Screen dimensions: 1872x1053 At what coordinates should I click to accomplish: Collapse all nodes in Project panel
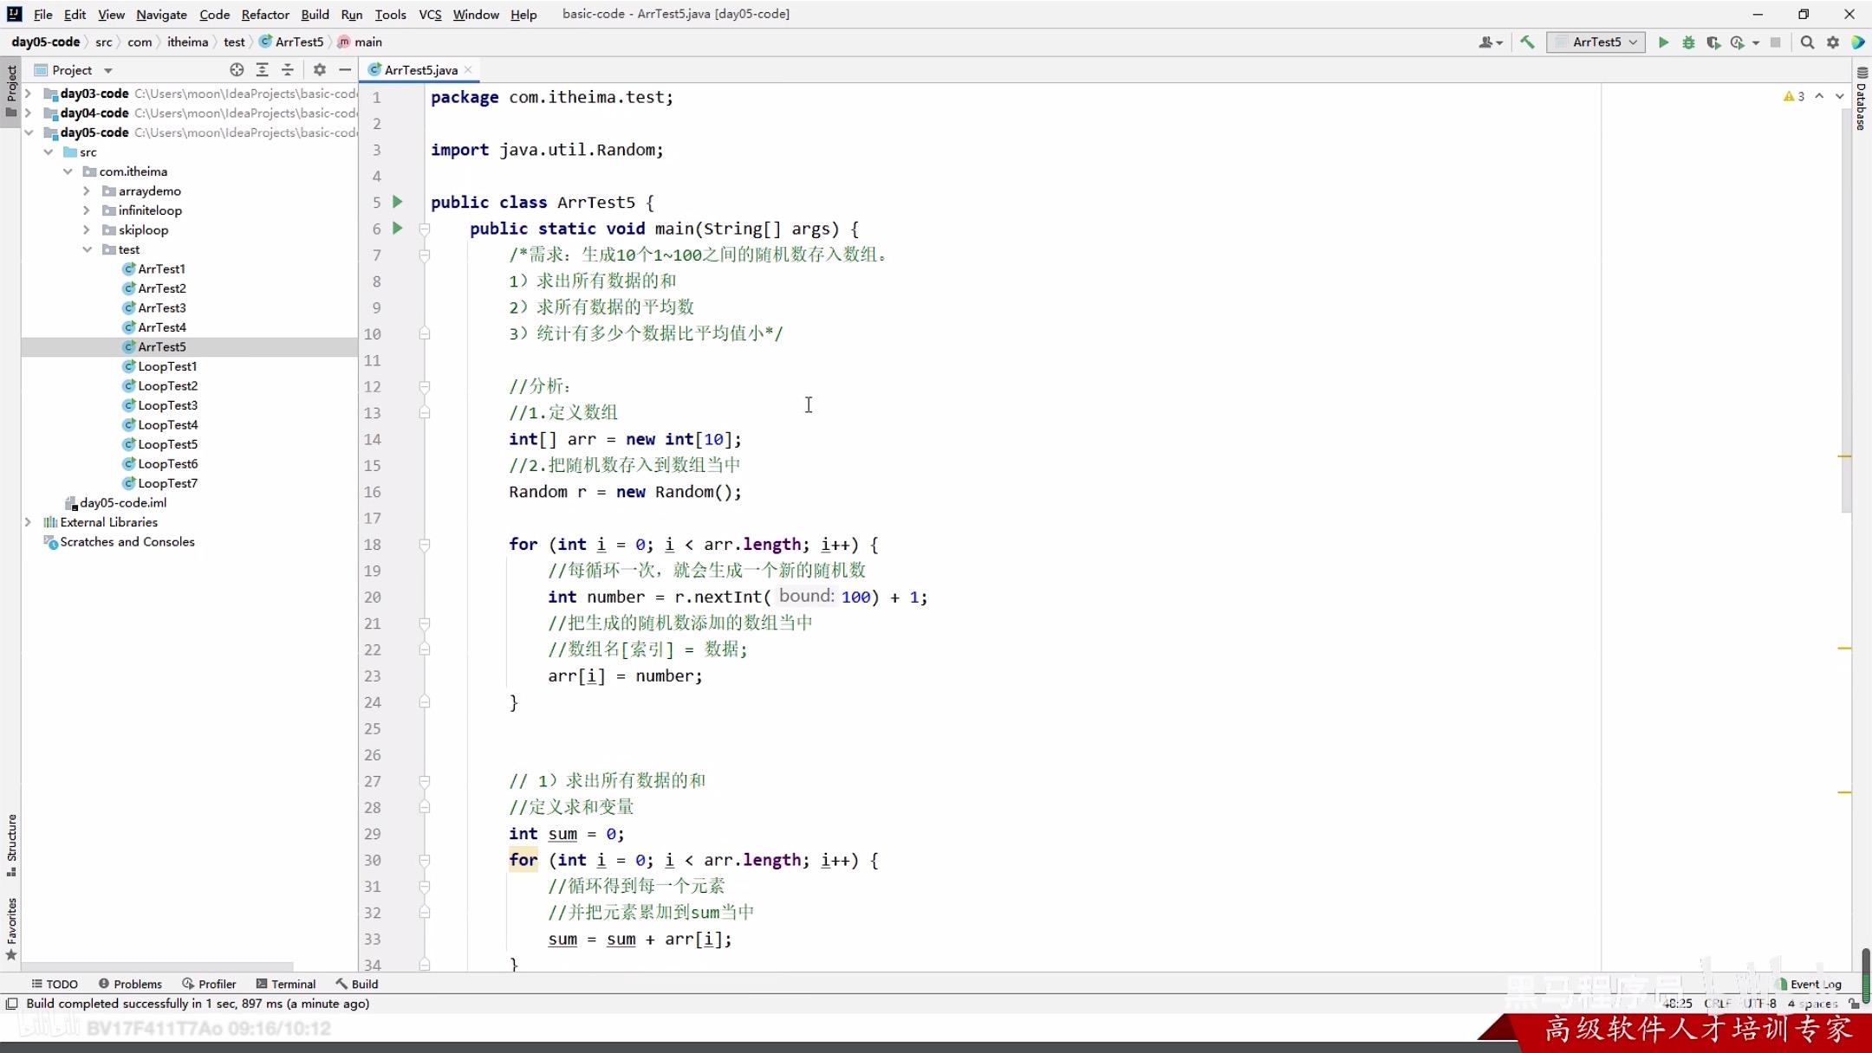click(289, 70)
